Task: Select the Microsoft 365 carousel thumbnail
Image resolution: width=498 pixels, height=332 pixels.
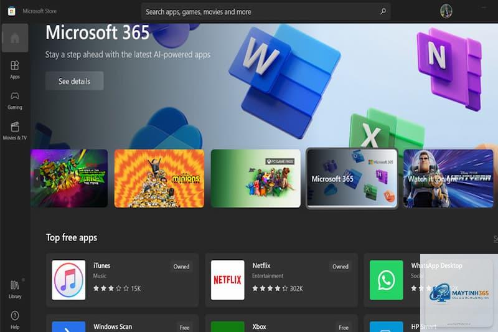Action: [352, 178]
